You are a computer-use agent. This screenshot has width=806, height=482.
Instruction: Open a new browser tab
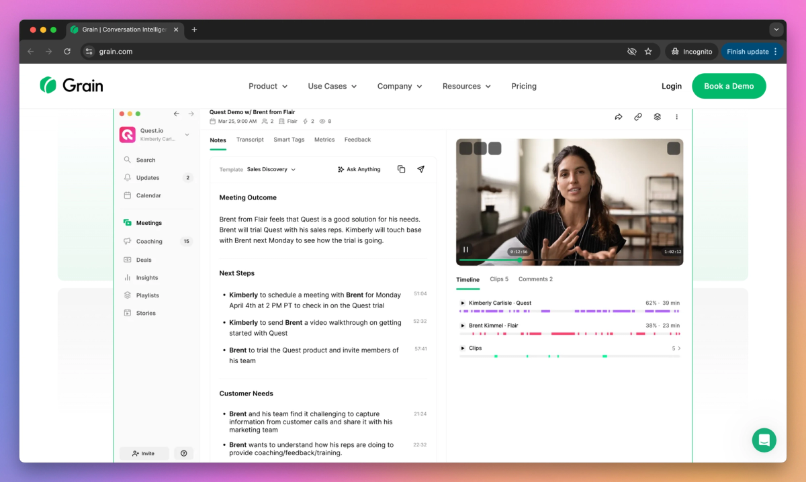point(194,30)
